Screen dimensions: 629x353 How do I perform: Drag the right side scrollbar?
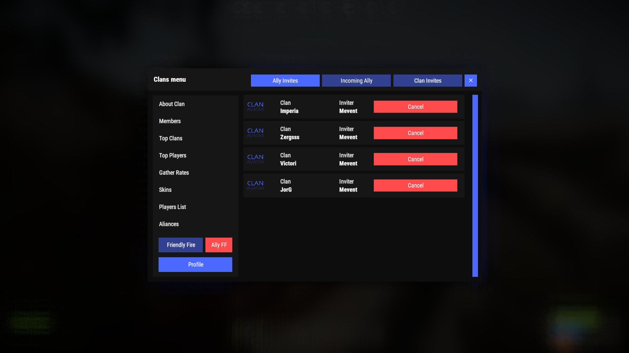tap(474, 185)
